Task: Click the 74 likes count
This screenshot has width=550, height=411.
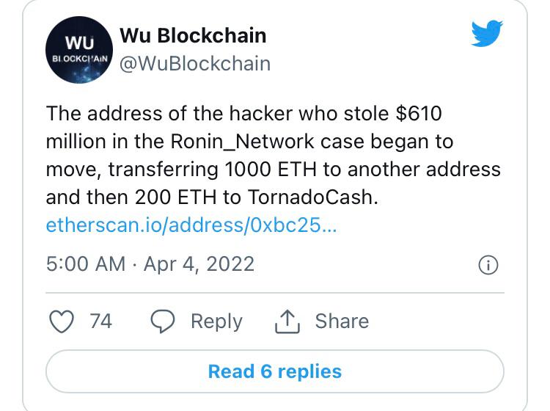Action: [x=100, y=321]
